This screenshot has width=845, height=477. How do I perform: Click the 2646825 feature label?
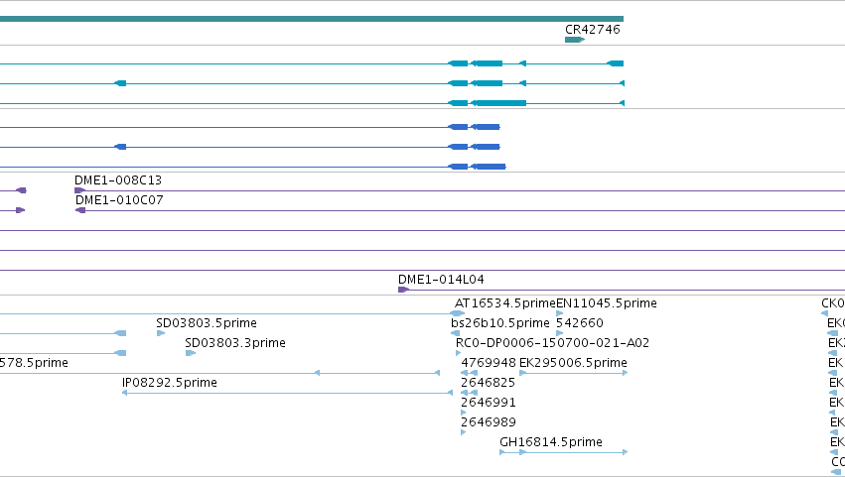point(489,383)
